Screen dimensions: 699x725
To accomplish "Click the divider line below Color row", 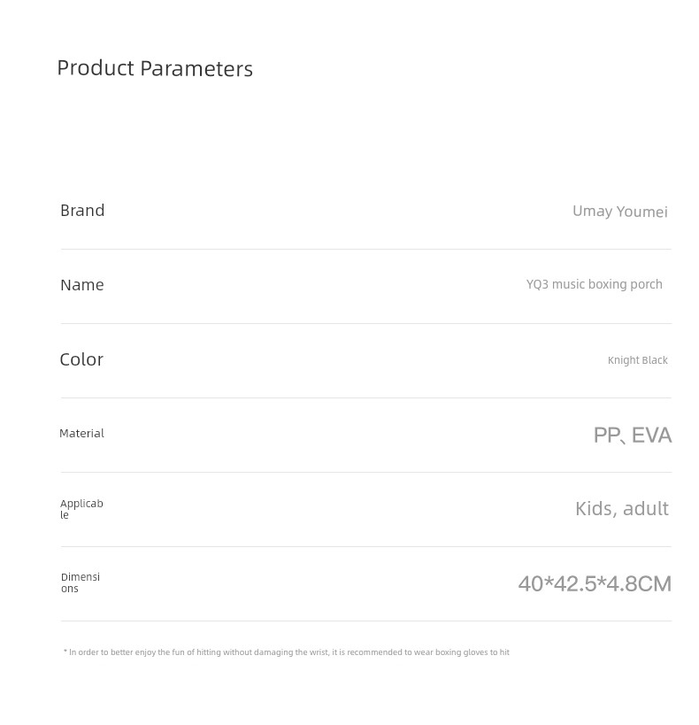I will pyautogui.click(x=365, y=397).
